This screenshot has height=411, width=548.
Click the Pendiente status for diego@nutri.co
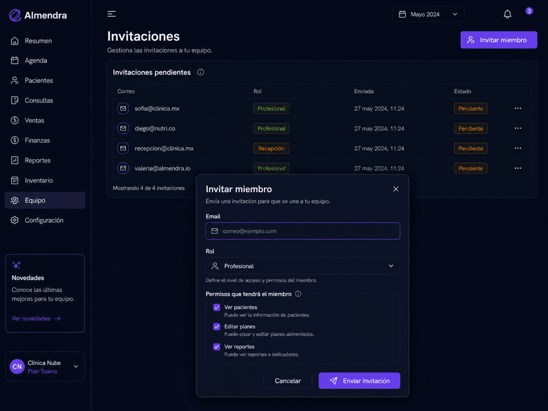click(x=471, y=128)
